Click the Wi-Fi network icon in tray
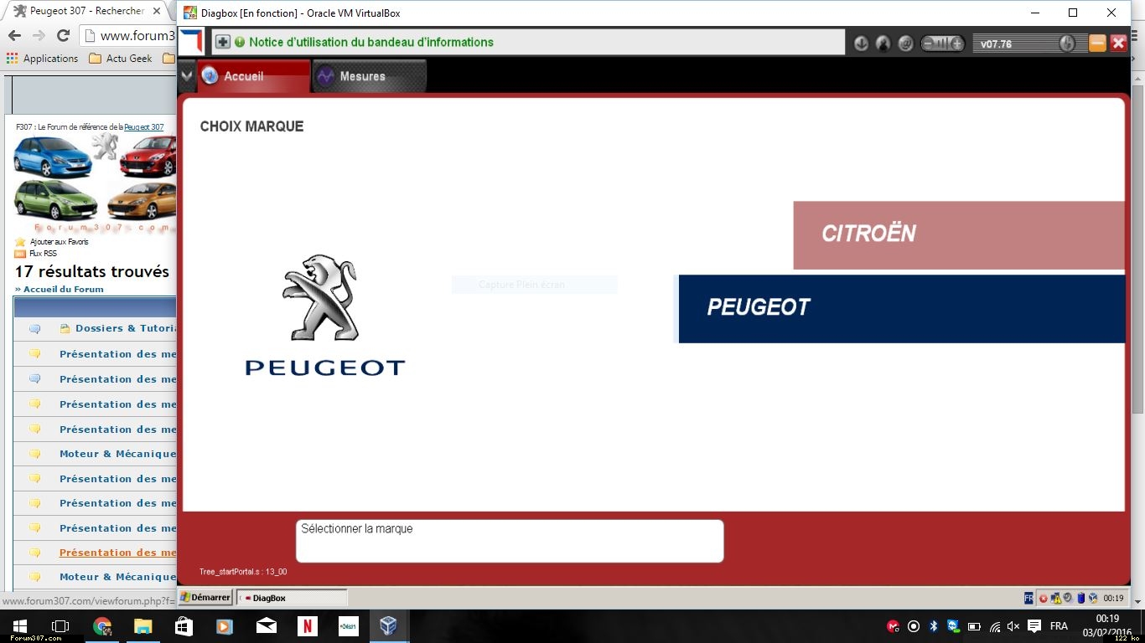Viewport: 1145px width, 643px height. tap(994, 626)
